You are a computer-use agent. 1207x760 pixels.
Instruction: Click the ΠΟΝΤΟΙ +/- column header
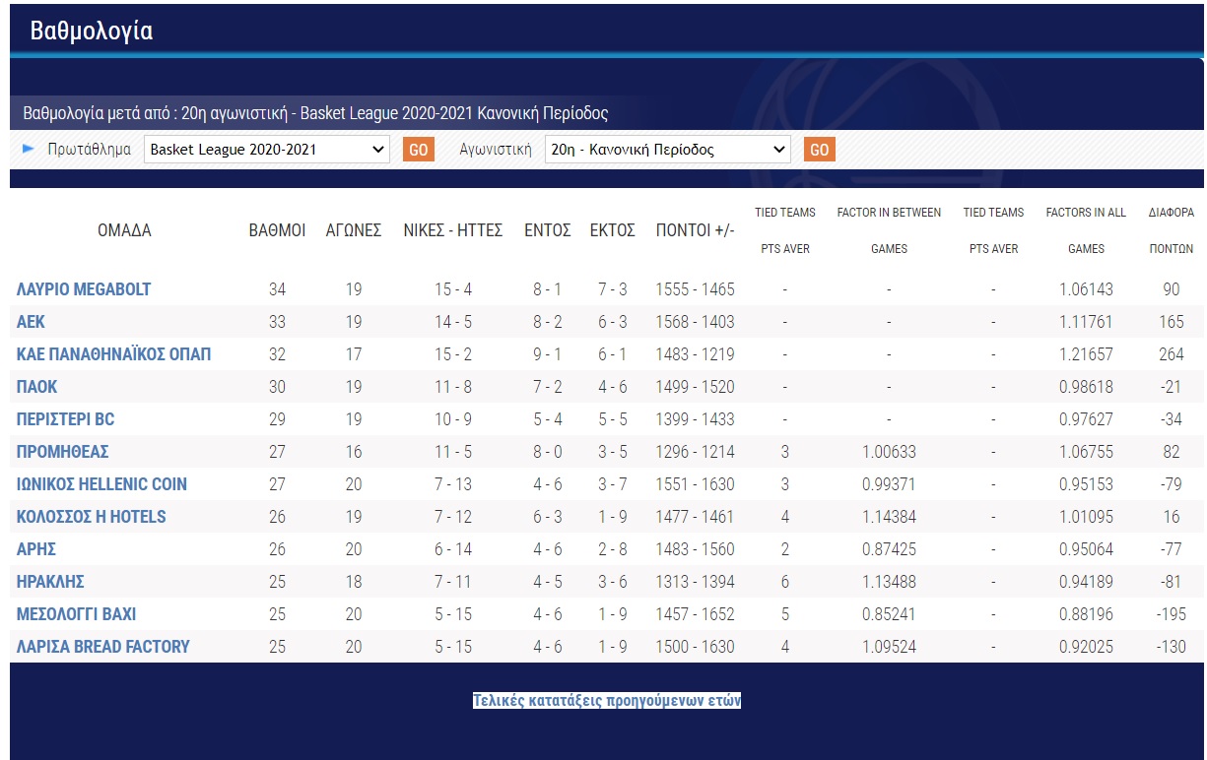pyautogui.click(x=695, y=230)
